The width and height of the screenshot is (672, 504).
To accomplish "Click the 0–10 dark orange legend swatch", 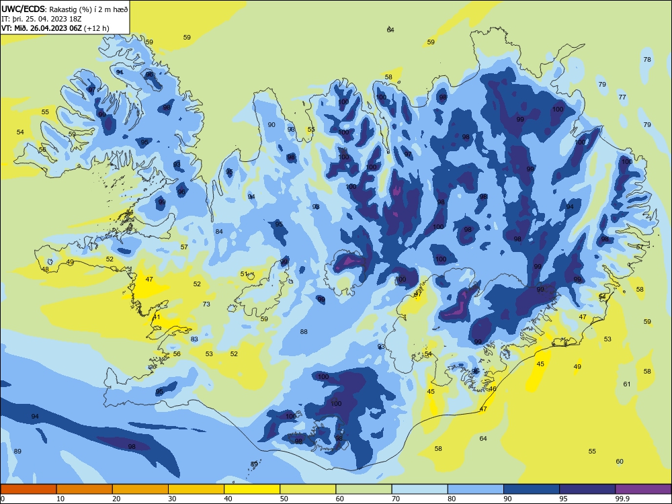I will [x=28, y=489].
